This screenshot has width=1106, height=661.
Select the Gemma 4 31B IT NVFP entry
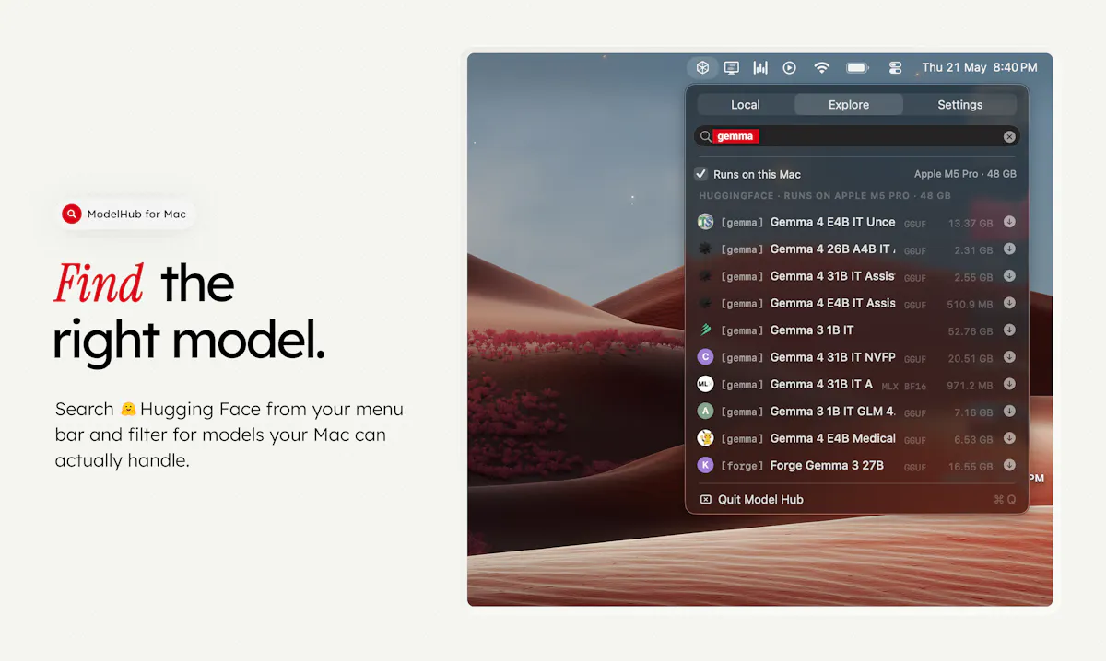857,357
